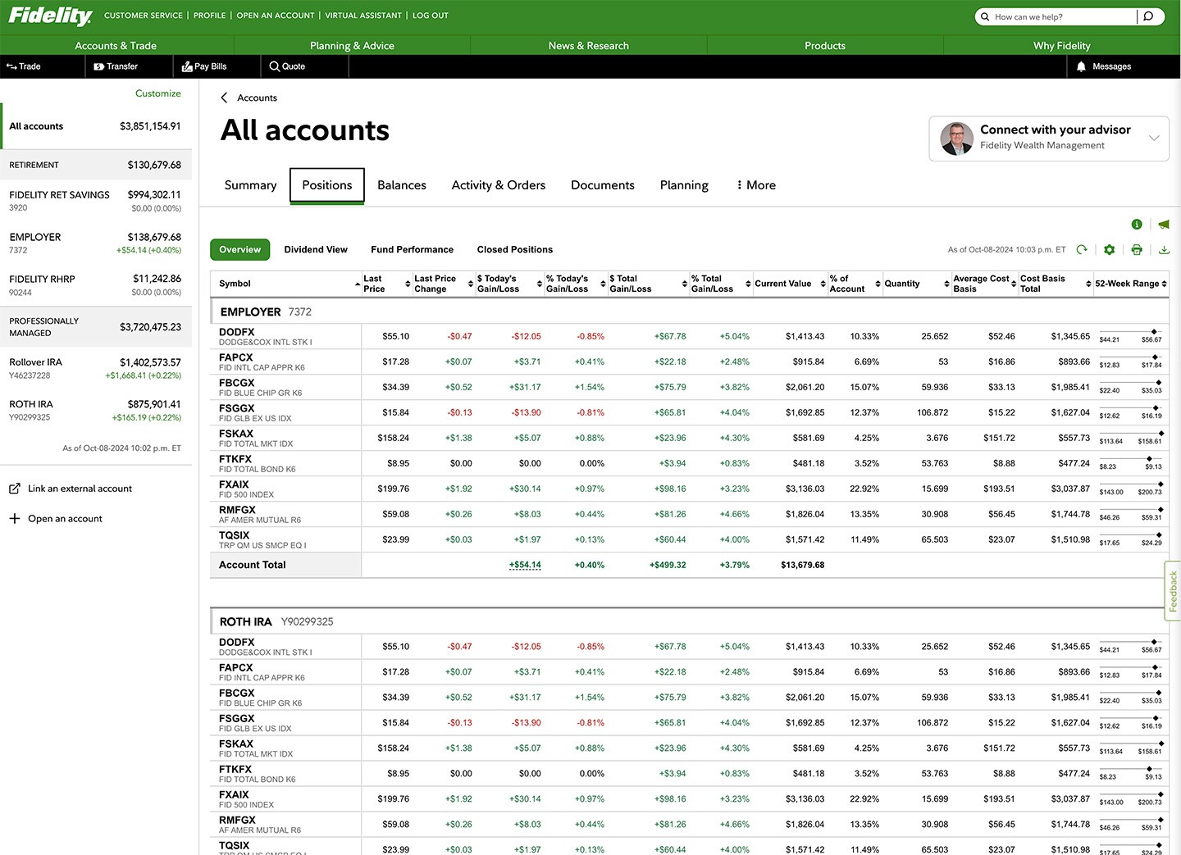The image size is (1181, 855).
Task: Click the green Overview button
Action: pos(239,249)
